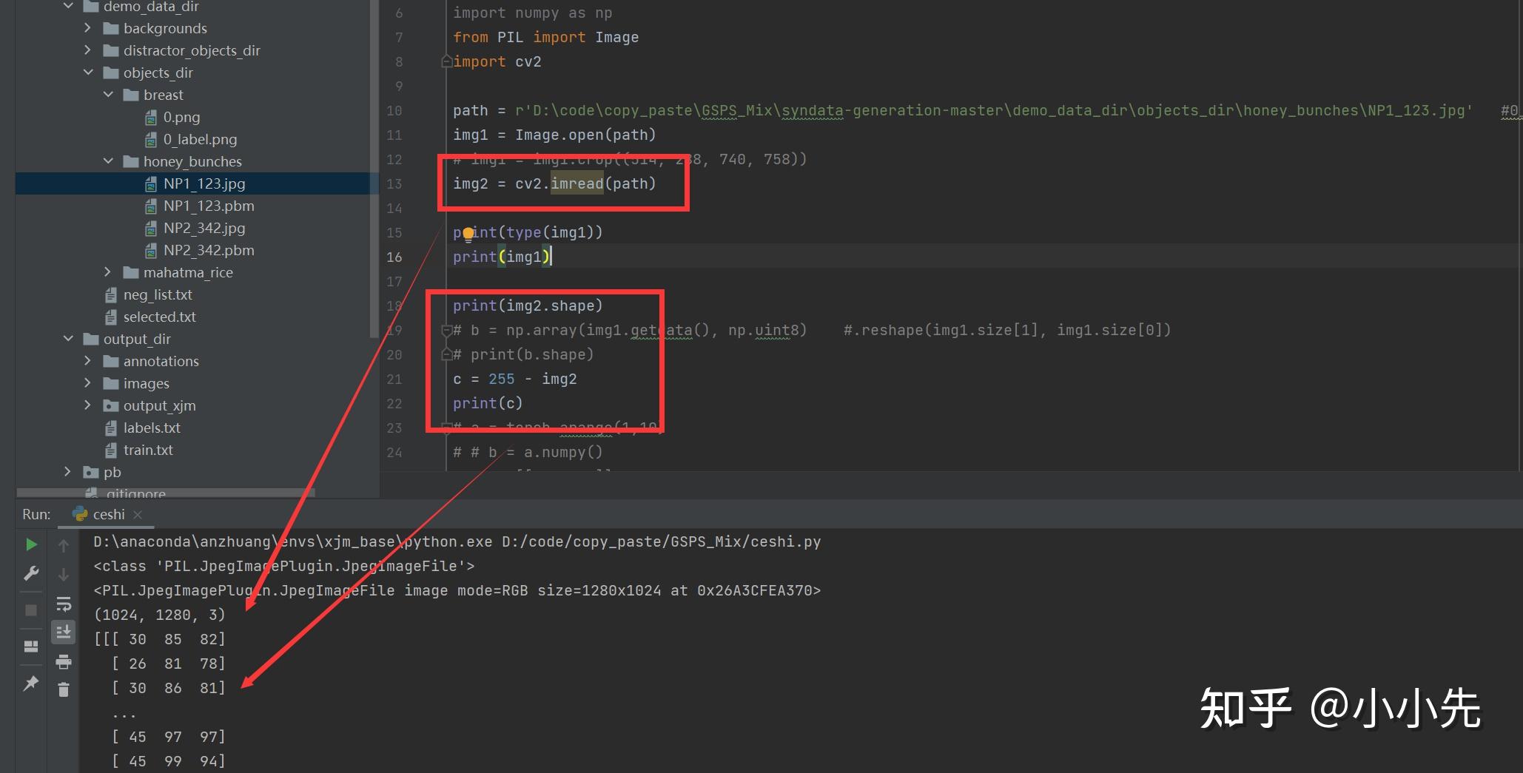Clear all console output with trash icon
Screen dimensions: 1523x773
click(x=63, y=689)
